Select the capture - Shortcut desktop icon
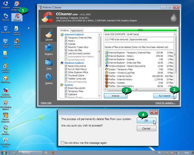The width and height of the screenshot is (194, 155). pos(17,31)
